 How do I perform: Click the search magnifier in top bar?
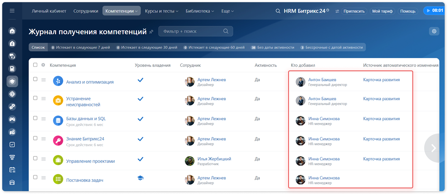click(x=278, y=11)
